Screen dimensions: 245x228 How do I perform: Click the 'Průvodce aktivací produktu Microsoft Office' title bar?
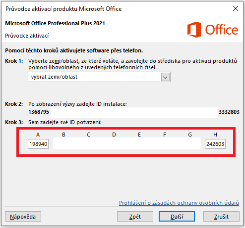(x=63, y=9)
